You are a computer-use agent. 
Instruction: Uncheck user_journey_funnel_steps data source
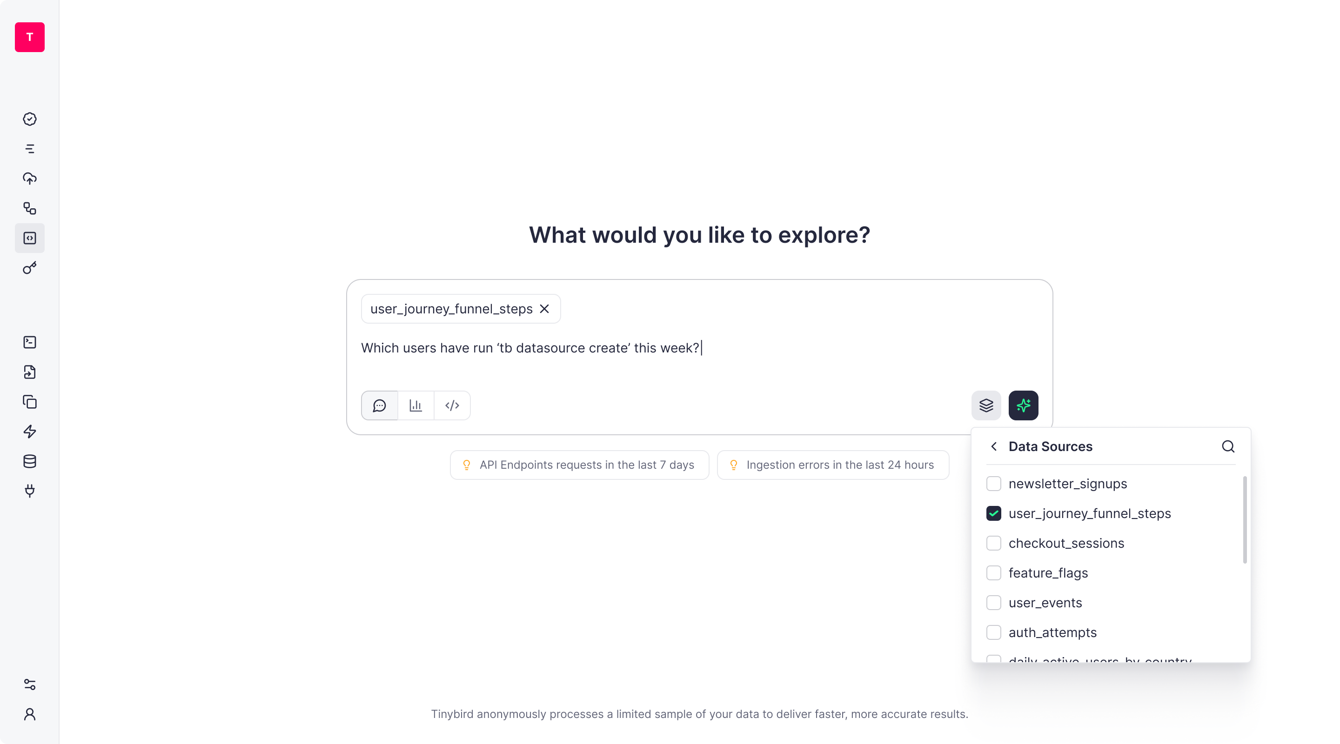click(993, 513)
